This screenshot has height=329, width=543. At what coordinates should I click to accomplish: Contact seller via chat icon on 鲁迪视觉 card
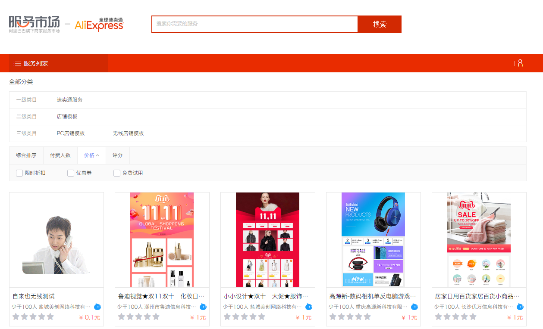point(203,307)
